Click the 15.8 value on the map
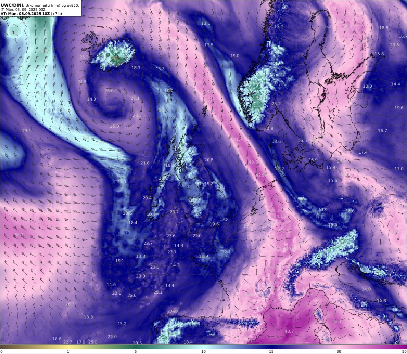Screen dimensions: 407x354 point(379,54)
